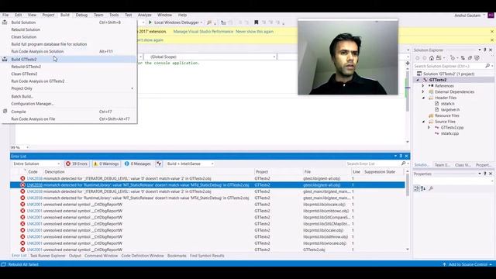Viewport: 496px width, 279px height.
Task: Click Never show this again link
Action: point(255,32)
